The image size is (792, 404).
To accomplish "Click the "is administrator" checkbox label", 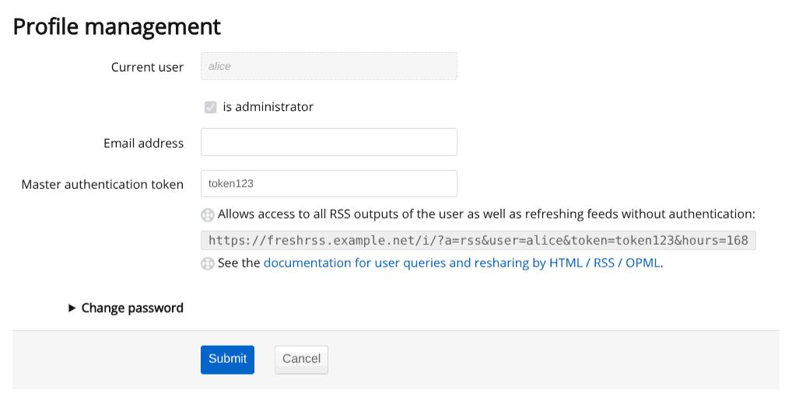I will pyautogui.click(x=268, y=107).
